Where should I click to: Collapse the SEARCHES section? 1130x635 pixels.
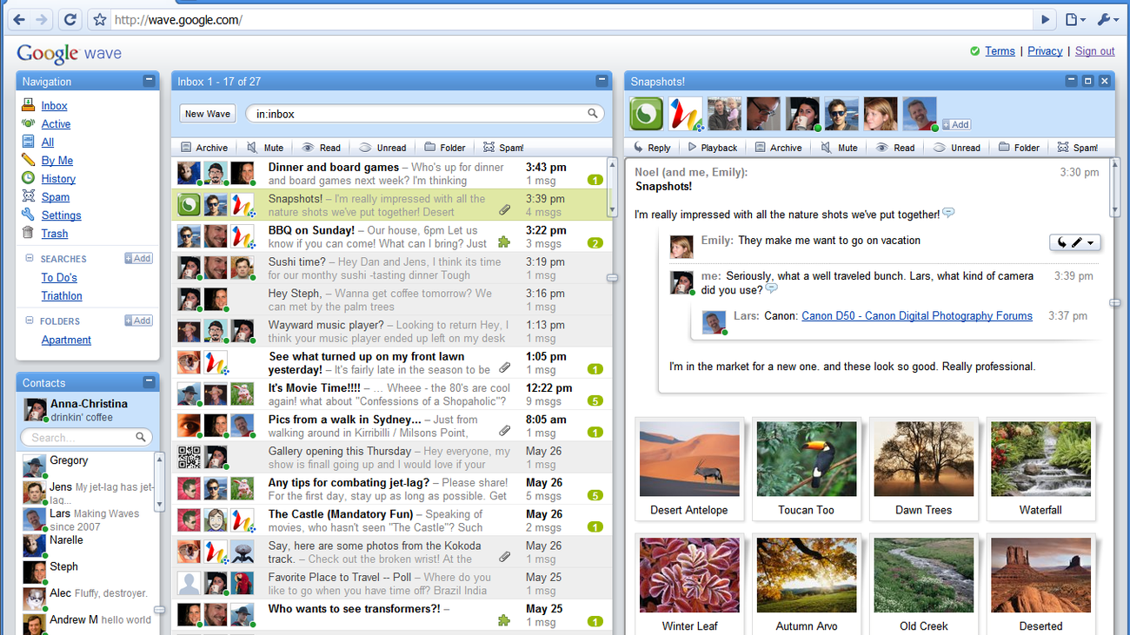[30, 259]
